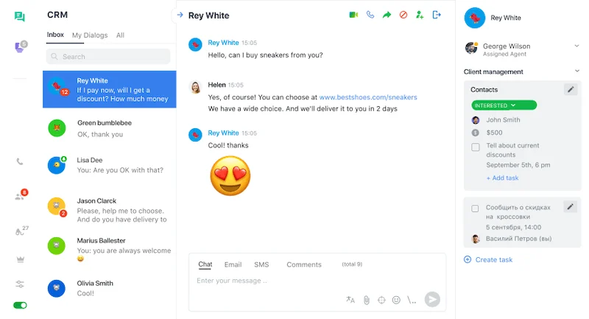Click the exit dialog icon in header
Screen dimensions: 589x319
click(437, 15)
